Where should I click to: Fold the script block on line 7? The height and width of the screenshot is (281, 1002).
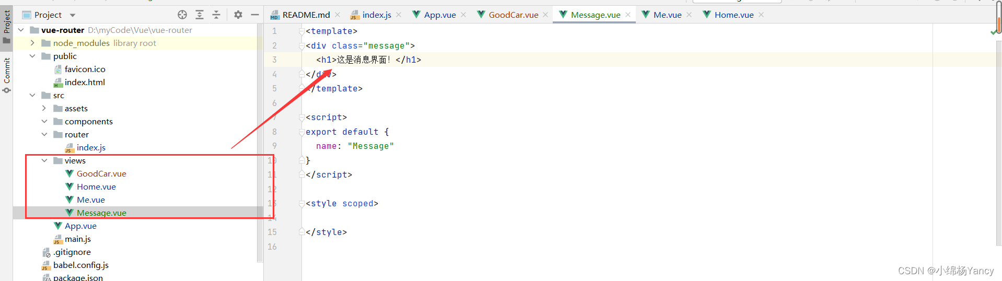pos(301,118)
